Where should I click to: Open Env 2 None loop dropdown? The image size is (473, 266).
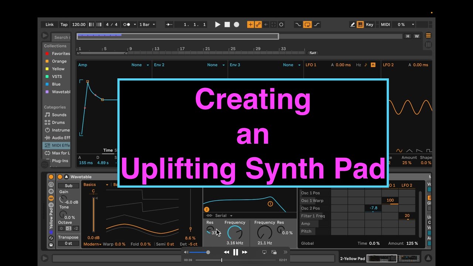click(x=216, y=65)
